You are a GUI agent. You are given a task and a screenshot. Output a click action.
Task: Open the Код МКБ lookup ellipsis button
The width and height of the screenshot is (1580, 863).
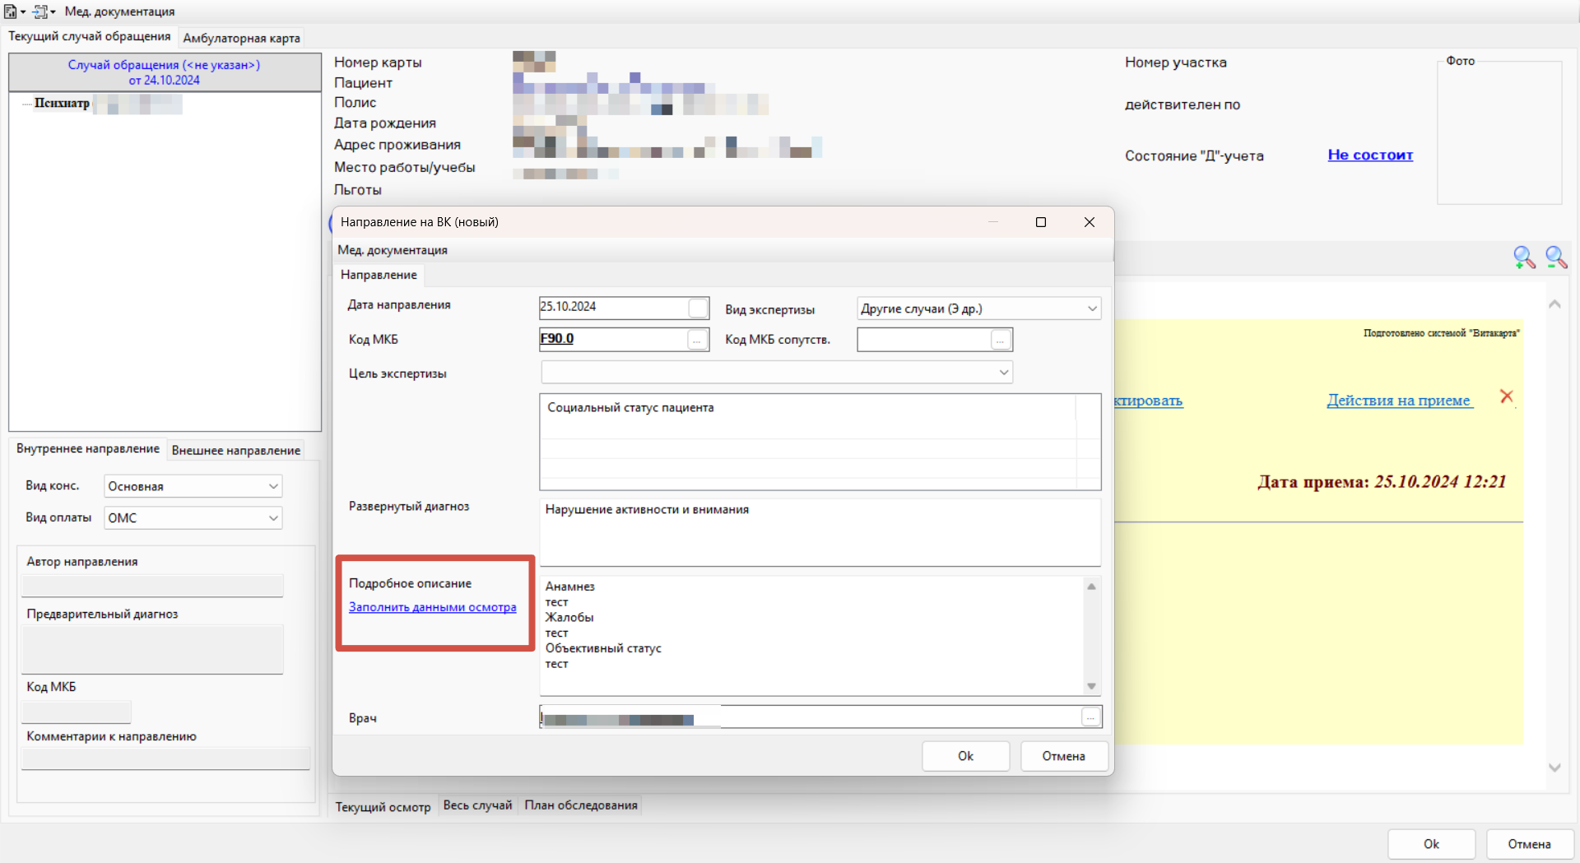tap(697, 340)
